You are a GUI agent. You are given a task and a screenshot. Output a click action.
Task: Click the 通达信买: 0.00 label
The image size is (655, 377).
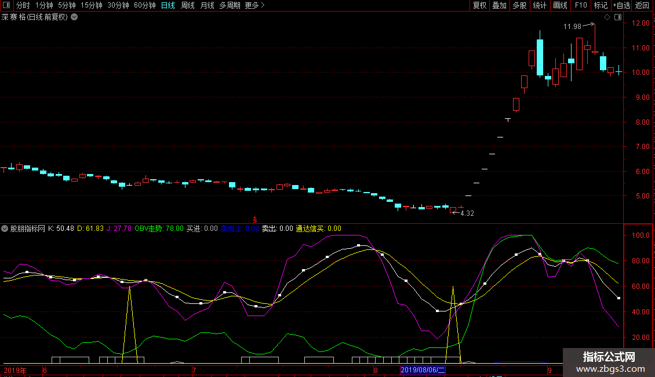[319, 229]
